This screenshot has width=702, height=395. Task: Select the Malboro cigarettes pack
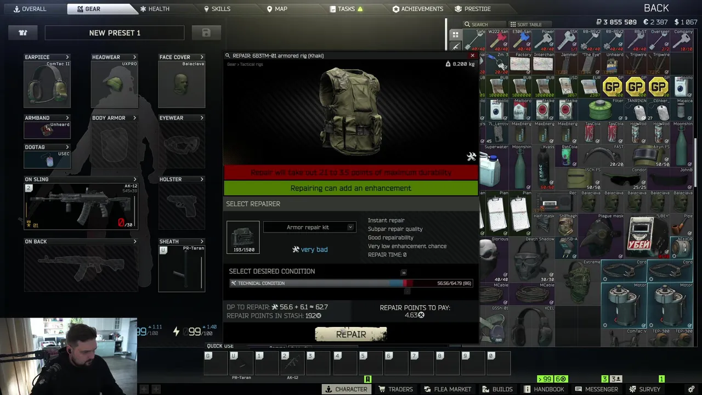521,109
